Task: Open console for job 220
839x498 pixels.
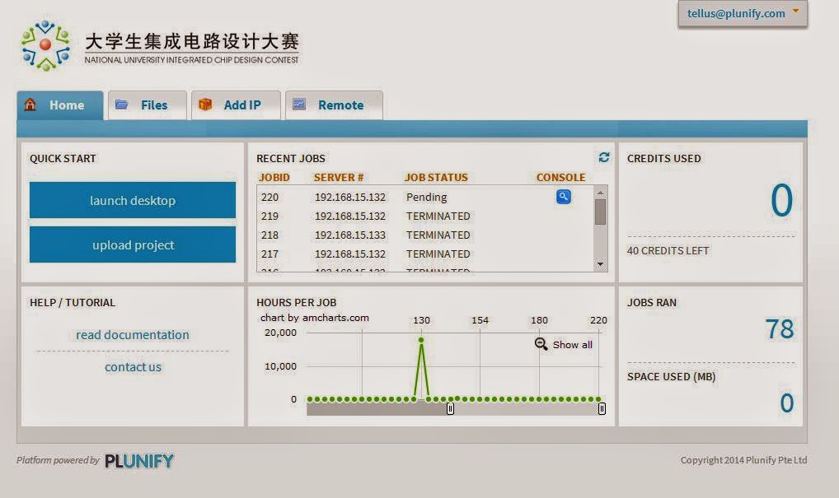Action: click(564, 197)
